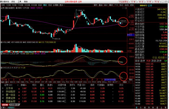169x109 pixels.
Task: Click the 返回 back button
Action: tap(132, 5)
